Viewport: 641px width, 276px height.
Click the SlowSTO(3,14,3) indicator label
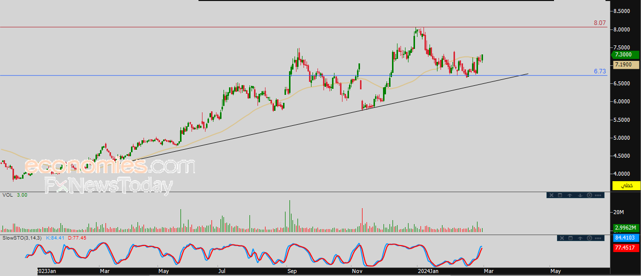tap(21, 238)
